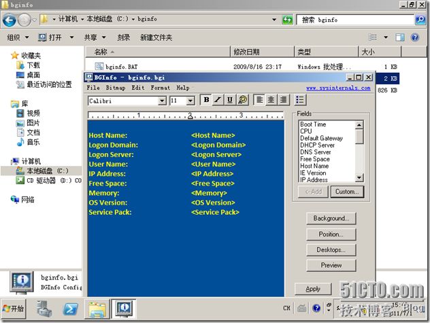430x323 pixels.
Task: Open 下载 (Downloads) in favorites
Action: click(x=29, y=65)
